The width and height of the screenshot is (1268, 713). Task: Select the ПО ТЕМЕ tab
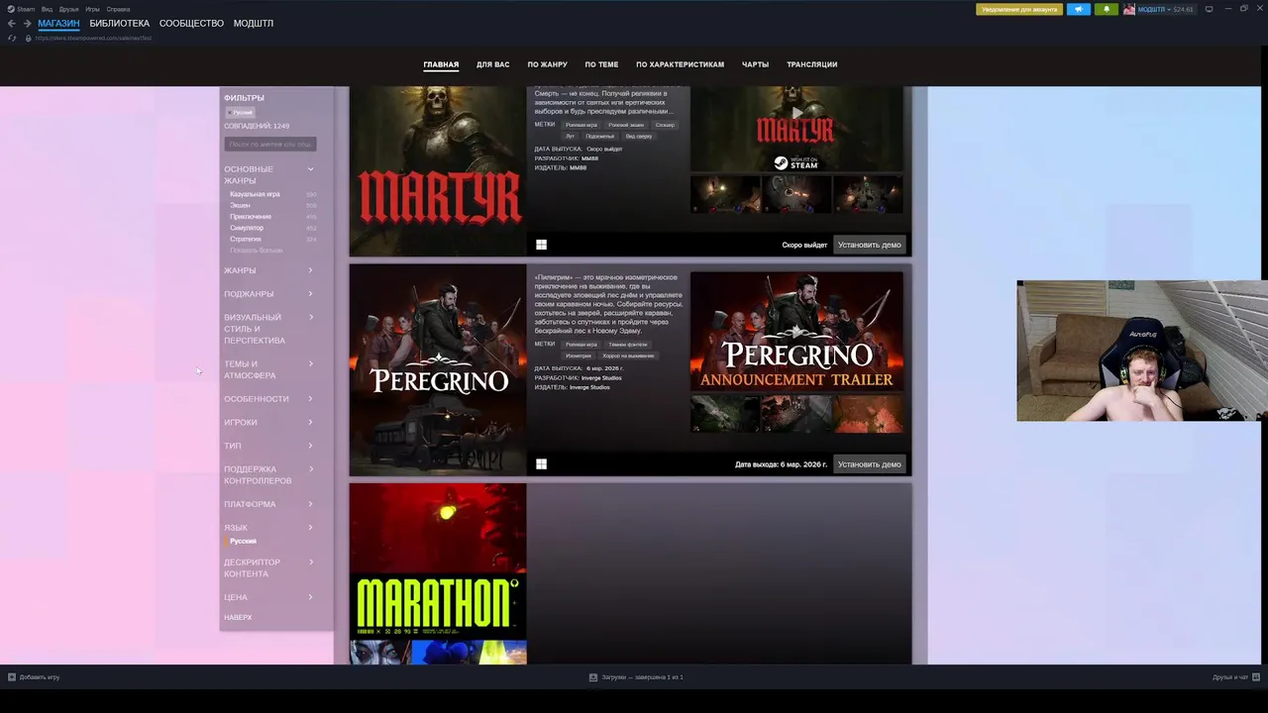click(601, 64)
